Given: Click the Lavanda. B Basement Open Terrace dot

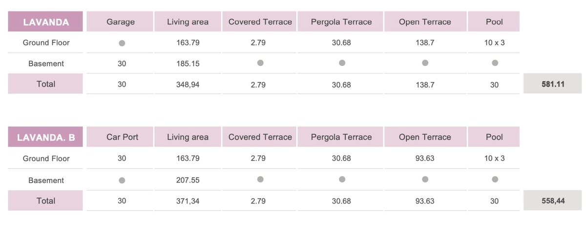Looking at the screenshot, I should [x=425, y=179].
